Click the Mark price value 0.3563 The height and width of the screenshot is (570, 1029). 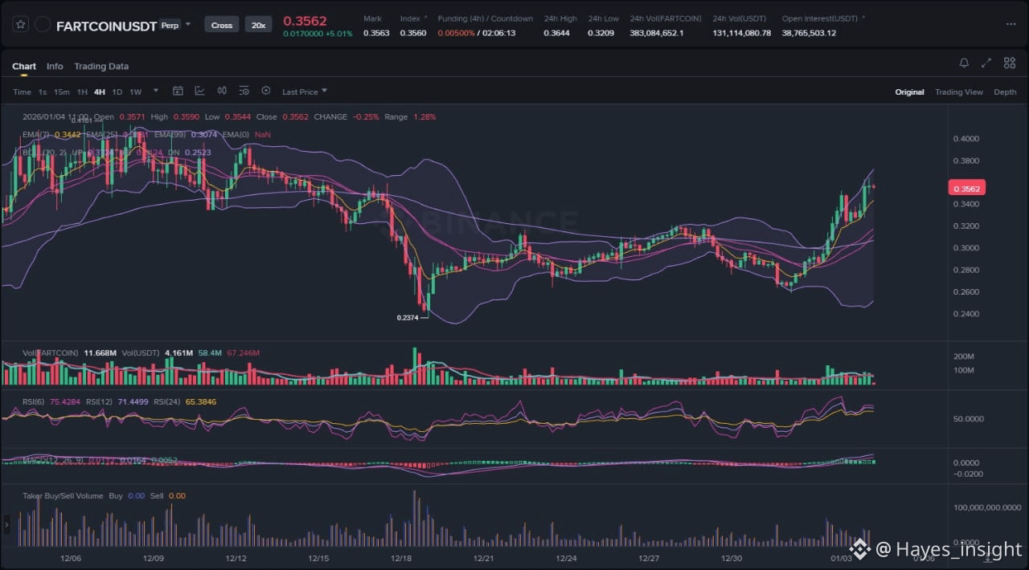376,33
